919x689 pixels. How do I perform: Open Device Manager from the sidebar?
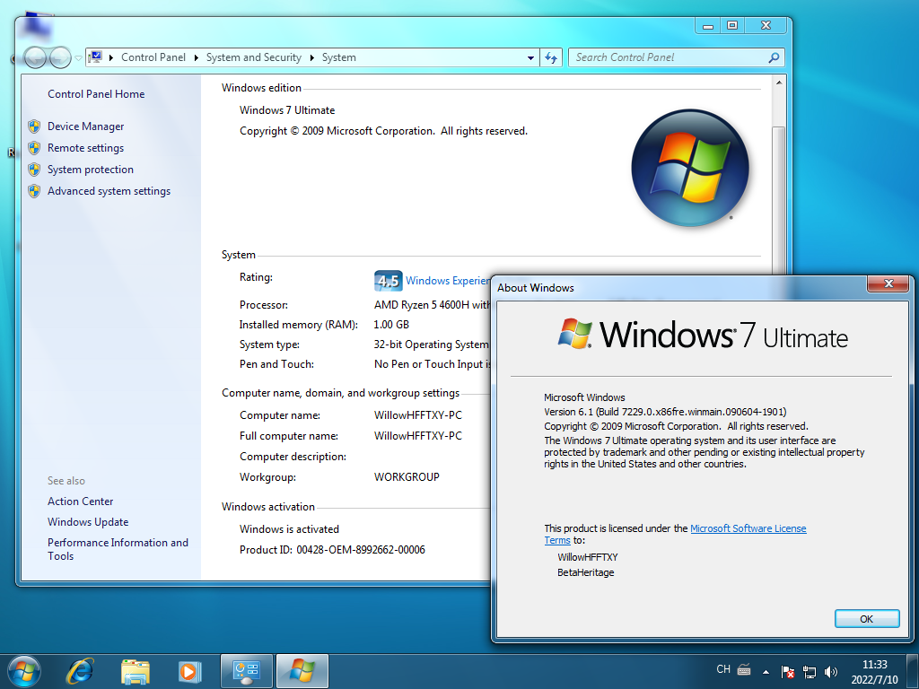[x=85, y=126]
